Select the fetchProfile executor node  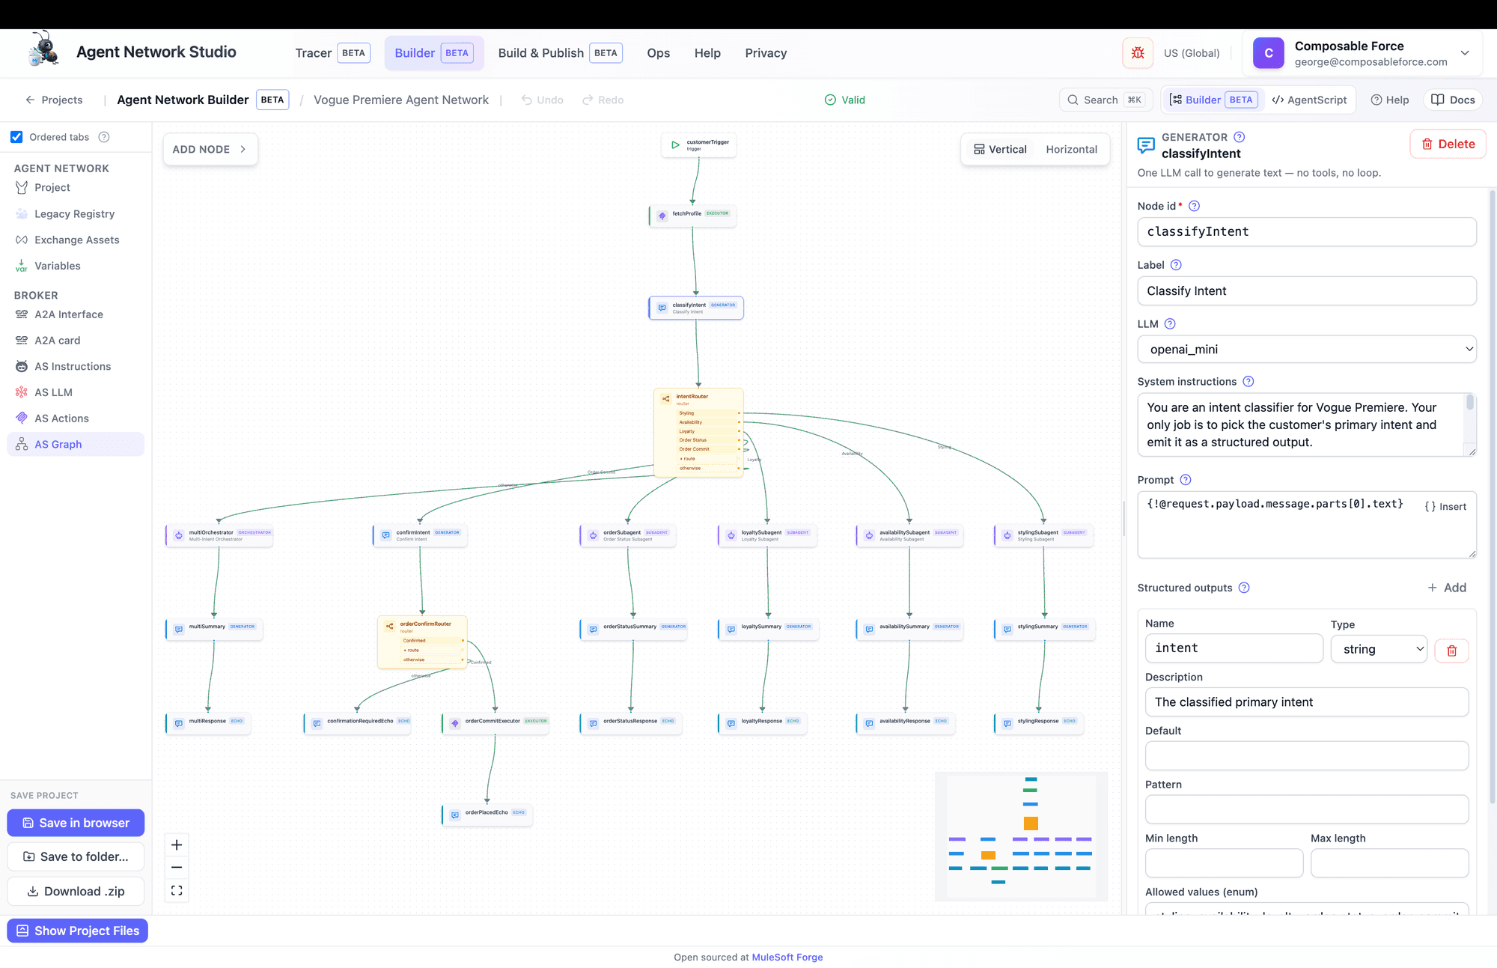(693, 216)
